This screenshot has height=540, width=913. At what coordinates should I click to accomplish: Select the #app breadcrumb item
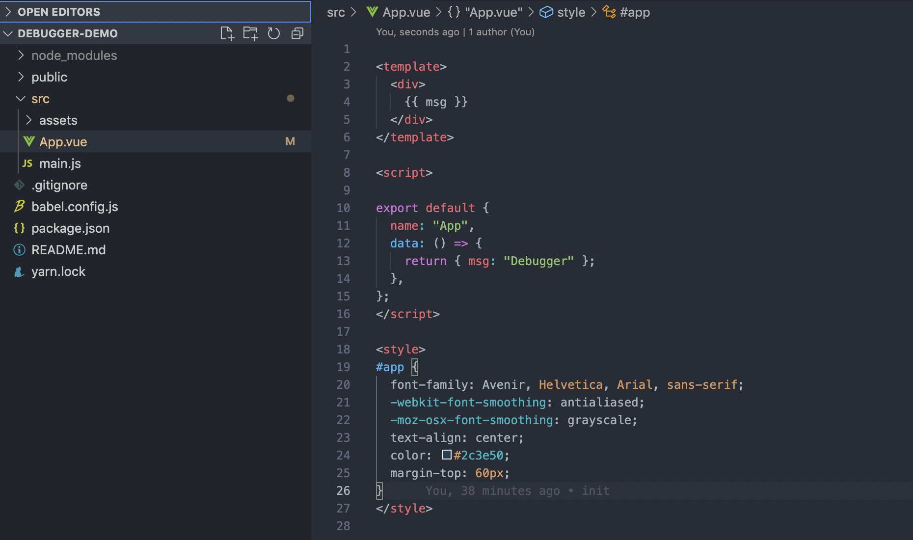point(634,12)
